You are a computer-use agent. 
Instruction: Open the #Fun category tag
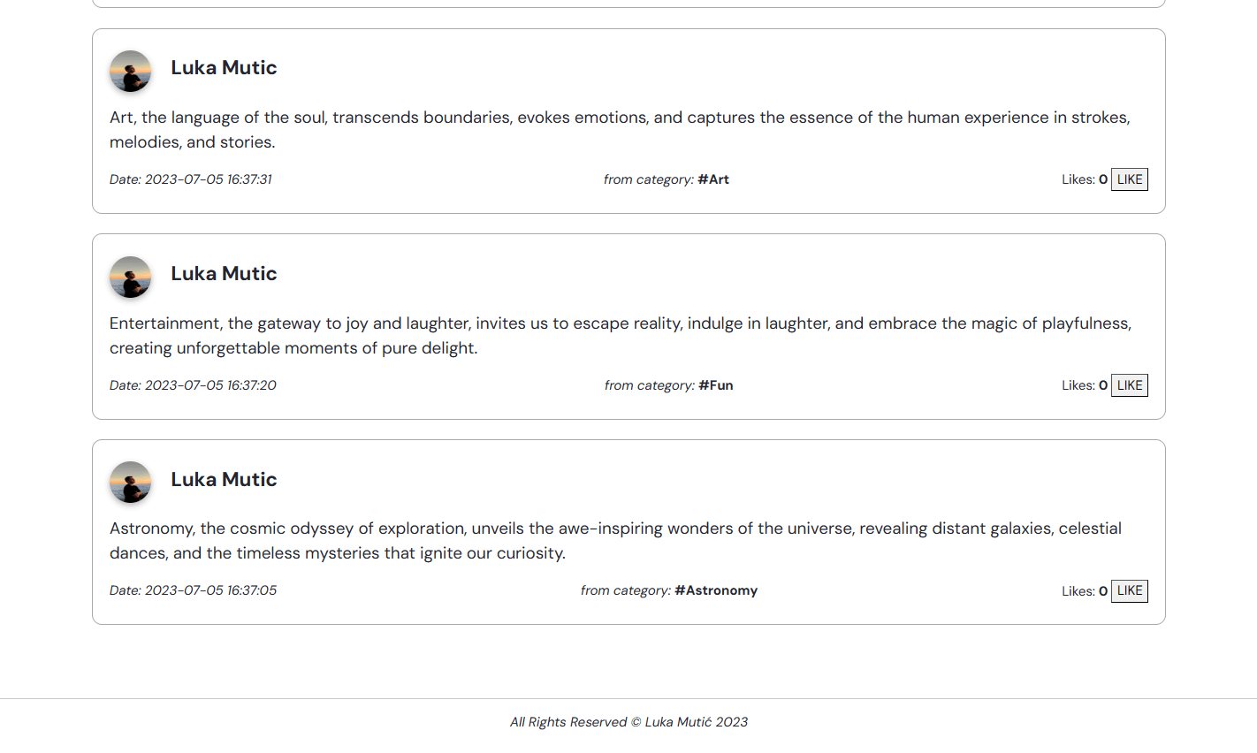(715, 385)
